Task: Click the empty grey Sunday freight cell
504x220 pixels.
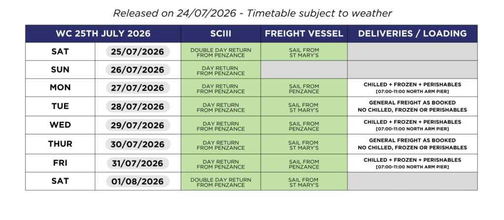Action: click(x=304, y=70)
